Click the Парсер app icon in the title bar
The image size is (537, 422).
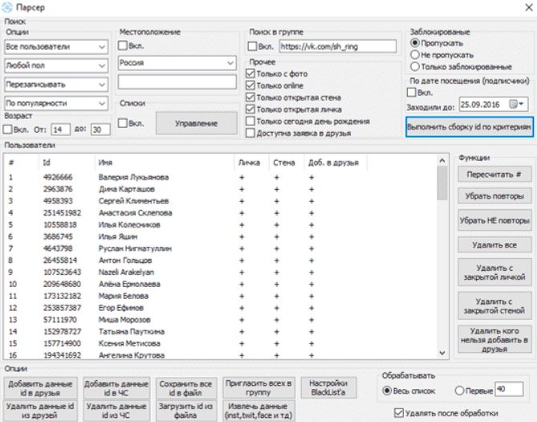(x=7, y=7)
